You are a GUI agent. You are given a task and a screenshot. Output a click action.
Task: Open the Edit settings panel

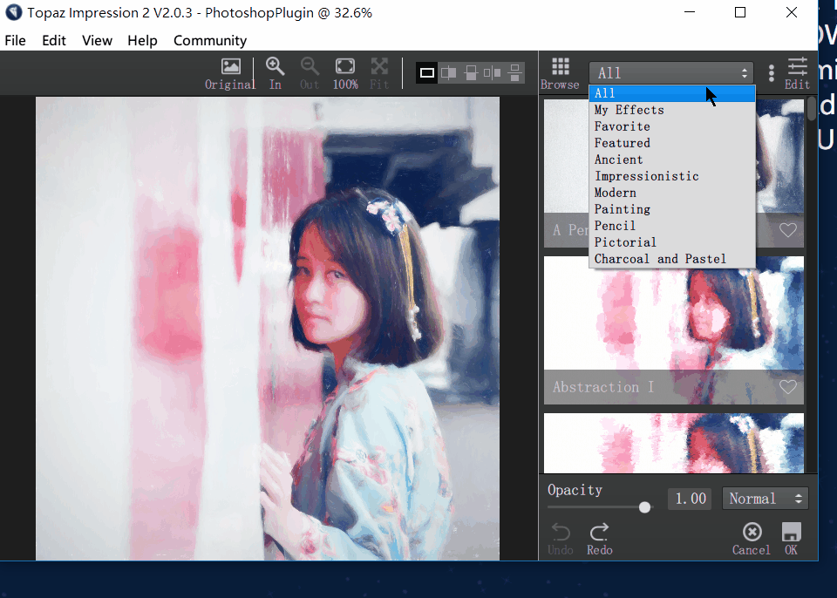click(x=797, y=73)
